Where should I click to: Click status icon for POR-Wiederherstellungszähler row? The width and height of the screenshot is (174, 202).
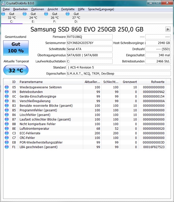tap(7, 142)
